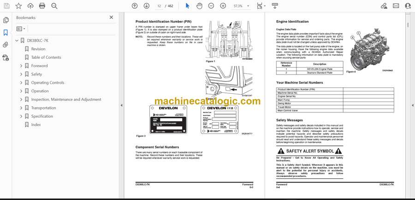415x200 pixels.
Task: Zoom in with the plus button
Action: pyautogui.click(x=223, y=6)
